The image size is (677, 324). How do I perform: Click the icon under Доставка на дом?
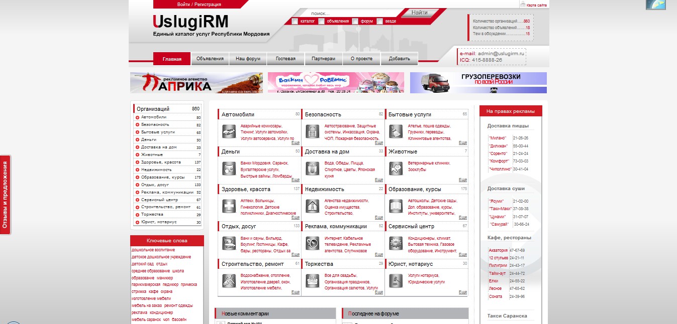312,169
